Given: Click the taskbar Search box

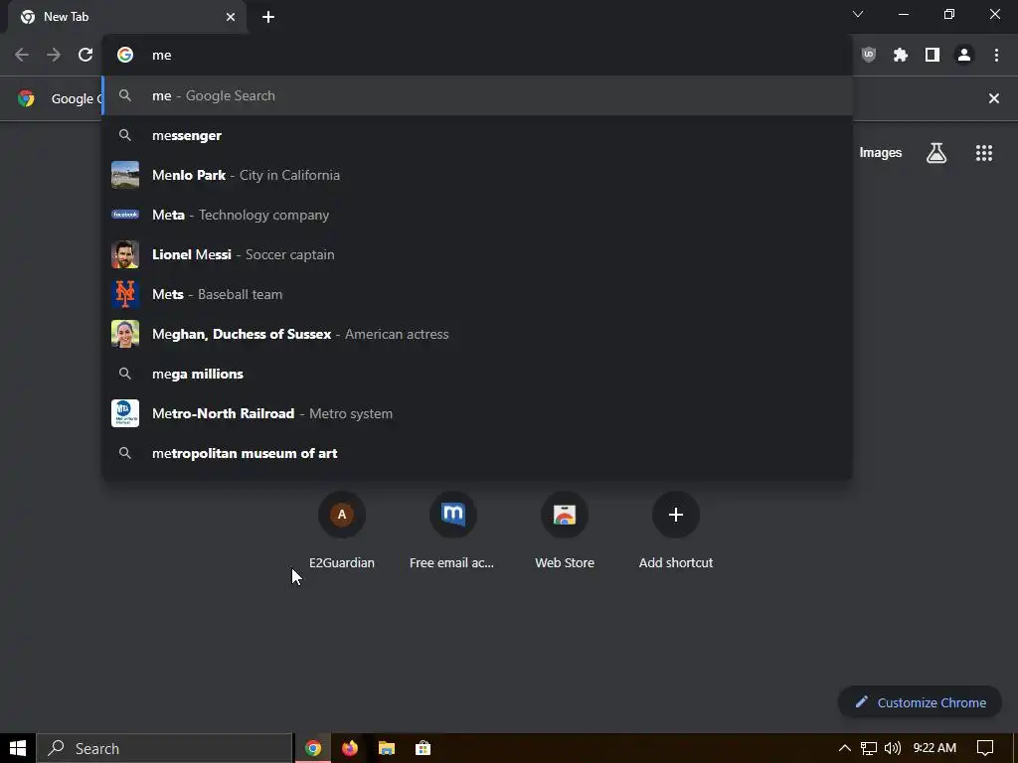Looking at the screenshot, I should [x=164, y=748].
